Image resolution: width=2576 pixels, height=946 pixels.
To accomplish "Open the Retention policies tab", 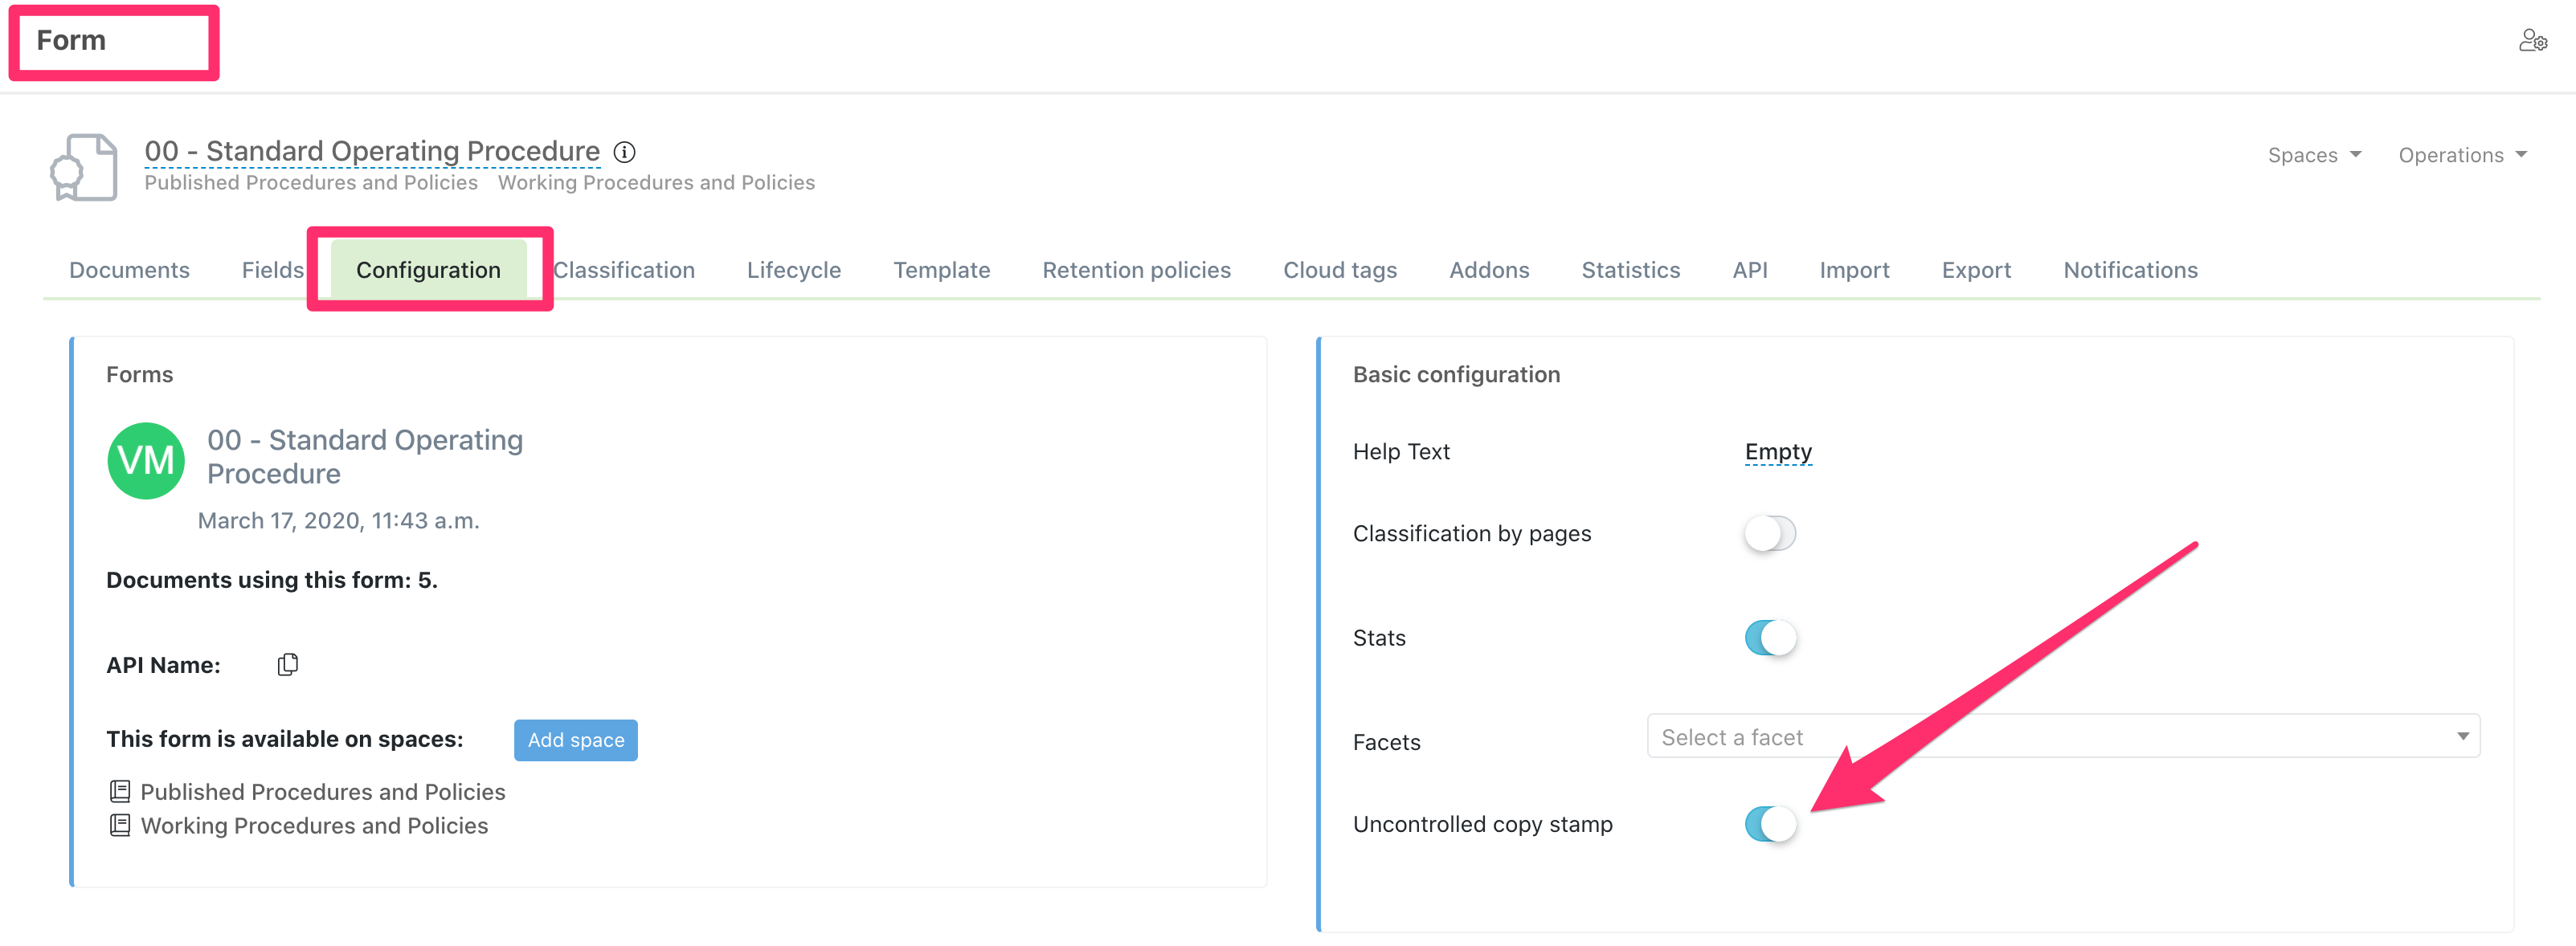I will (x=1136, y=270).
